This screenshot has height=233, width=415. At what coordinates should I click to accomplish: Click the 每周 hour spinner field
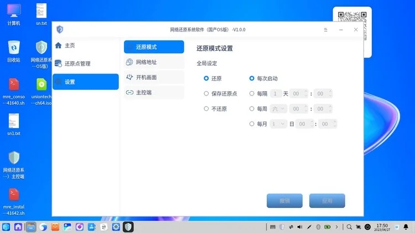click(298, 109)
